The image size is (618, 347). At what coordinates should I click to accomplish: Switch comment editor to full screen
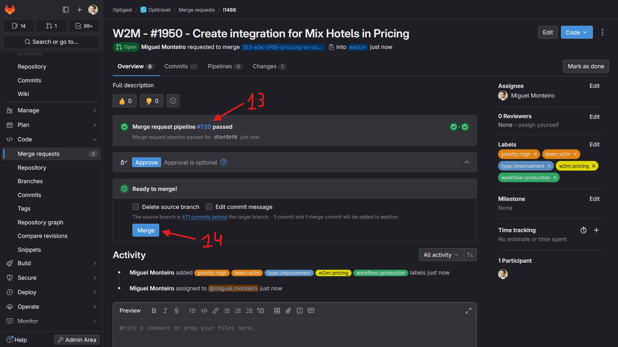468,311
